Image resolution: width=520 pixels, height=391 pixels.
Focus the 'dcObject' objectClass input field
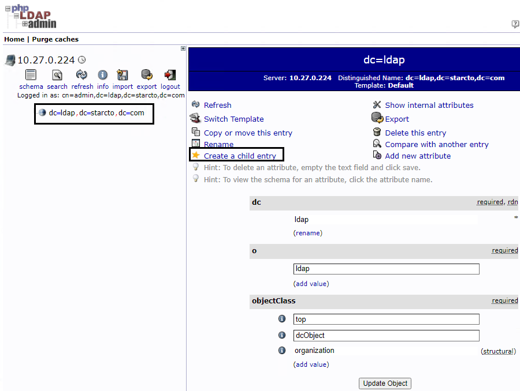(x=387, y=336)
